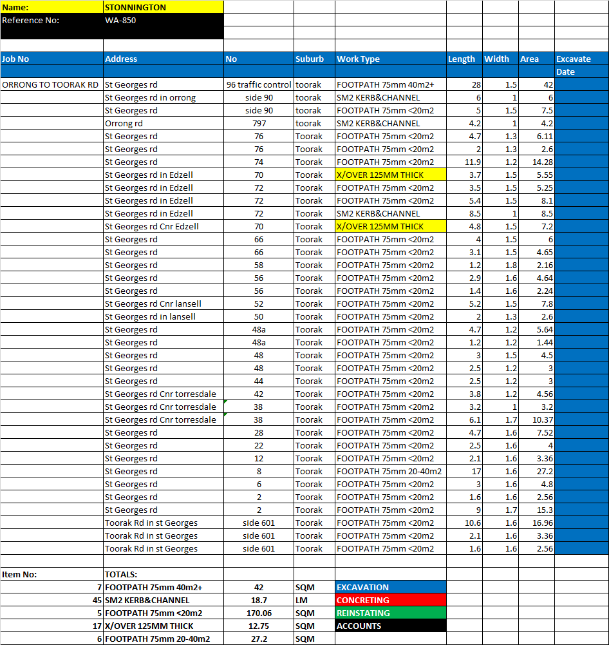Select the black ACCOUNTS legend cell

click(390, 626)
